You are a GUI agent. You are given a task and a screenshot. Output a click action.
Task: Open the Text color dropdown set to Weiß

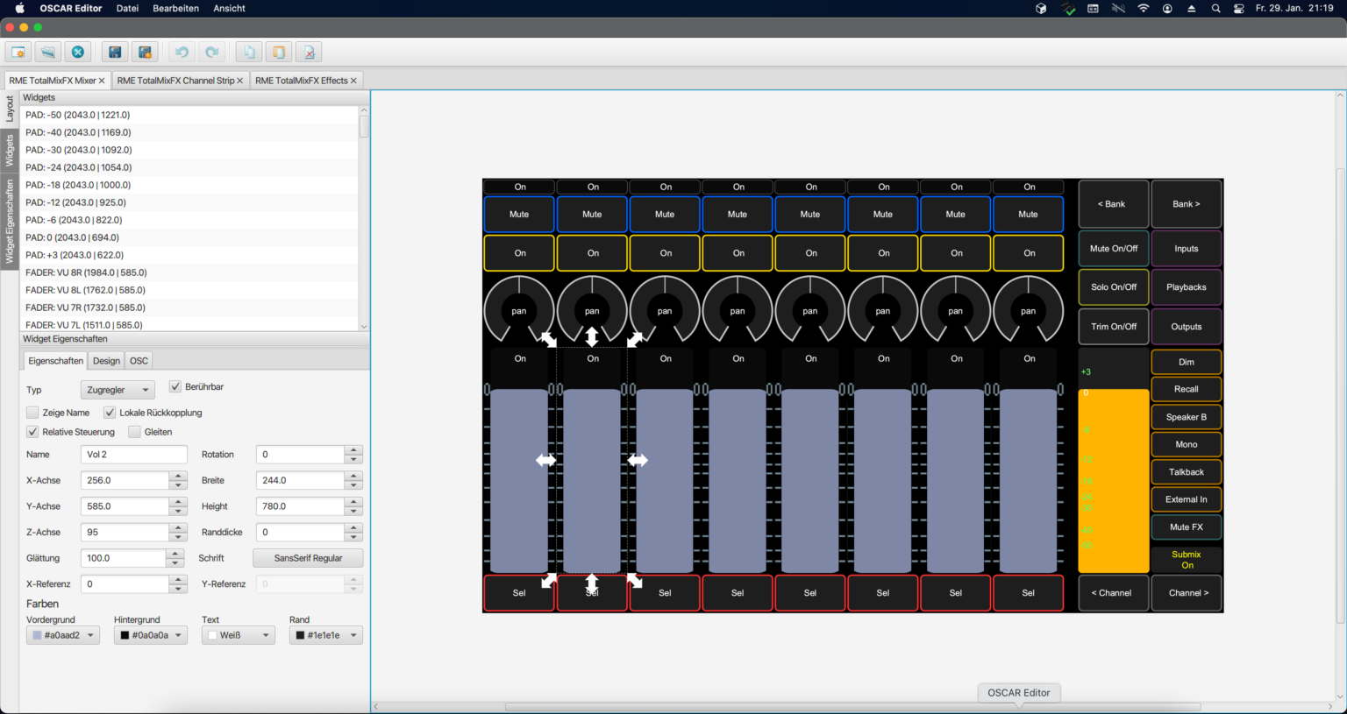point(238,634)
